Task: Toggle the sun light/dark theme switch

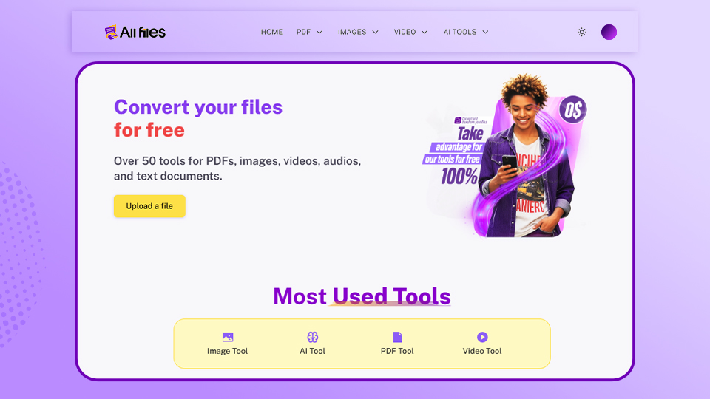Action: click(582, 32)
